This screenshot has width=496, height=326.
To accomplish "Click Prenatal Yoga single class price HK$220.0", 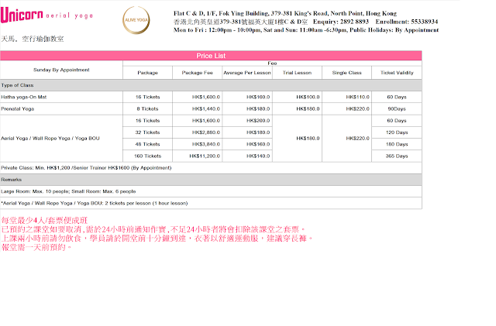I will coord(357,108).
